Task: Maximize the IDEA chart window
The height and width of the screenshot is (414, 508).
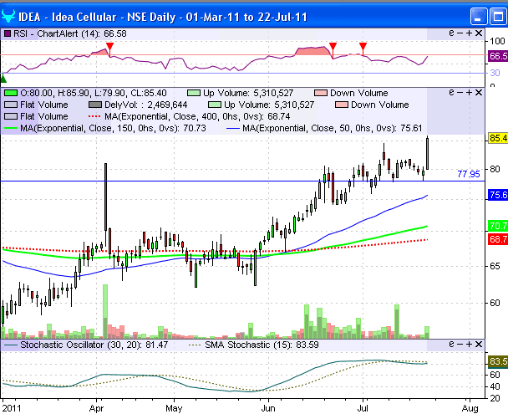Action: tap(498, 16)
